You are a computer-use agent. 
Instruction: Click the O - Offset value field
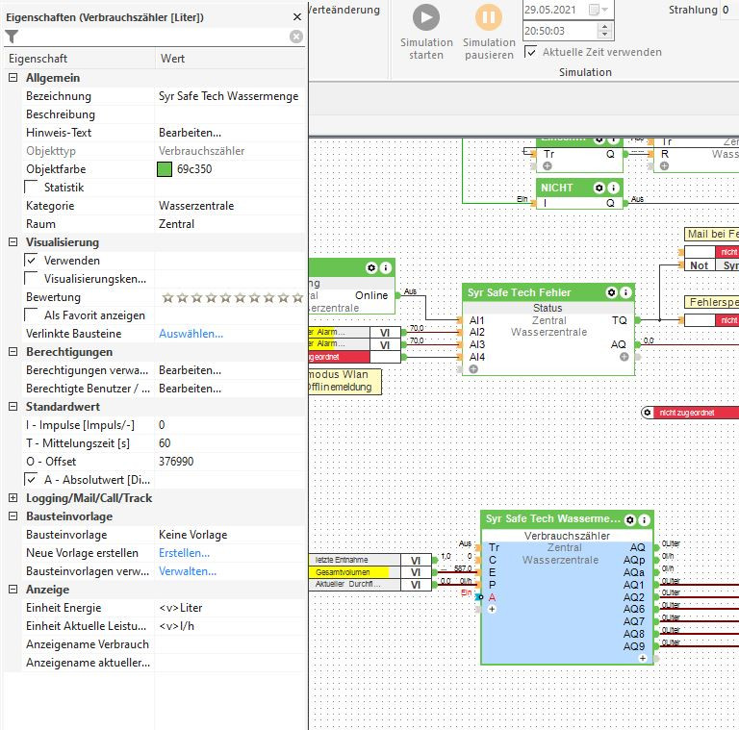coord(229,462)
